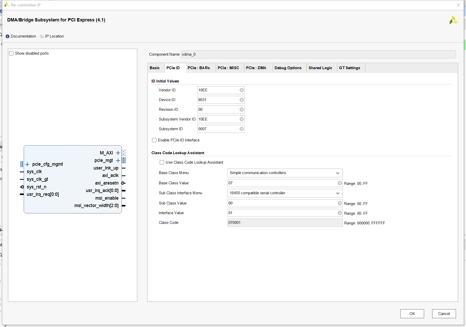Enable Use Class Code Lookup Assistant
466x327 pixels.
[x=162, y=162]
